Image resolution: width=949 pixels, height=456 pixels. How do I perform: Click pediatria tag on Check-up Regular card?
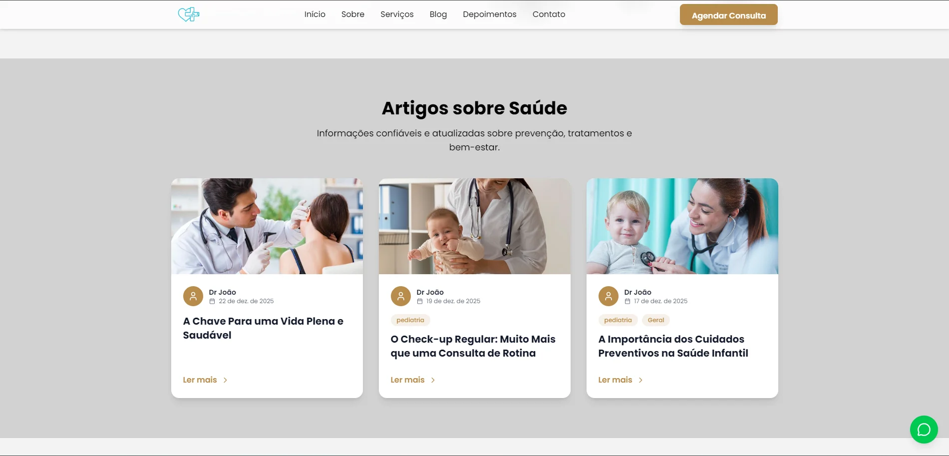pos(410,320)
